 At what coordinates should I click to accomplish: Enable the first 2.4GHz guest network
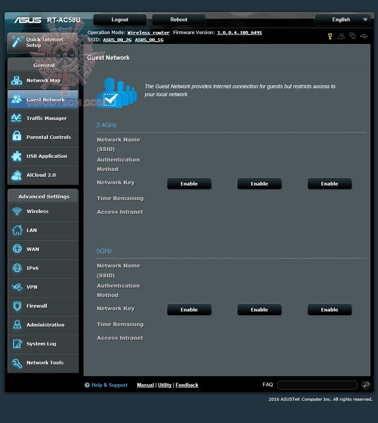tap(189, 184)
